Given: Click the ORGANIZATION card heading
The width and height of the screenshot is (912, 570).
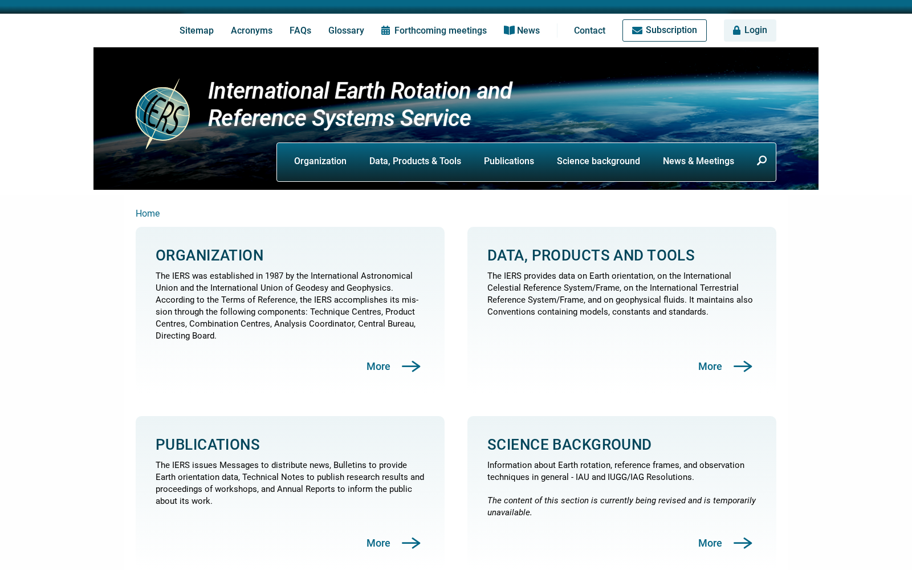Looking at the screenshot, I should point(210,255).
